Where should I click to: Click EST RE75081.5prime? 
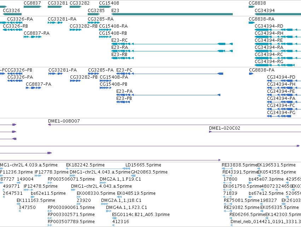242,200
